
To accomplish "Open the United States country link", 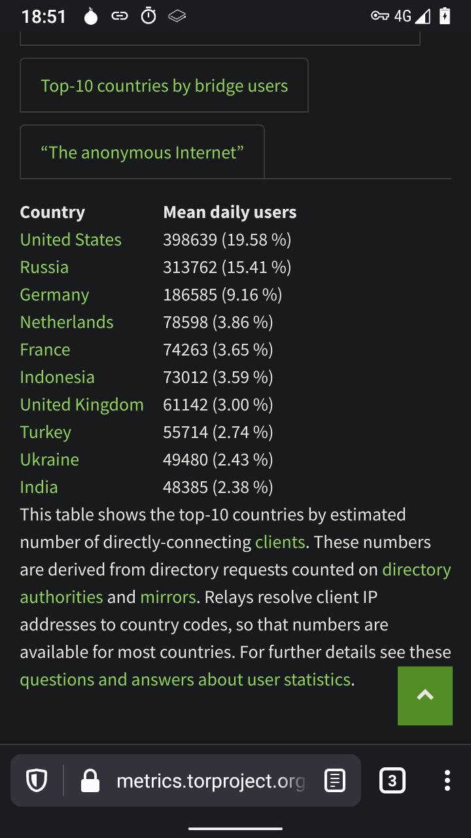I will click(x=71, y=240).
